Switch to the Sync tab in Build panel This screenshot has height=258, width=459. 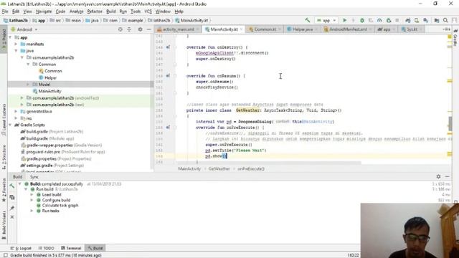pyautogui.click(x=34, y=177)
